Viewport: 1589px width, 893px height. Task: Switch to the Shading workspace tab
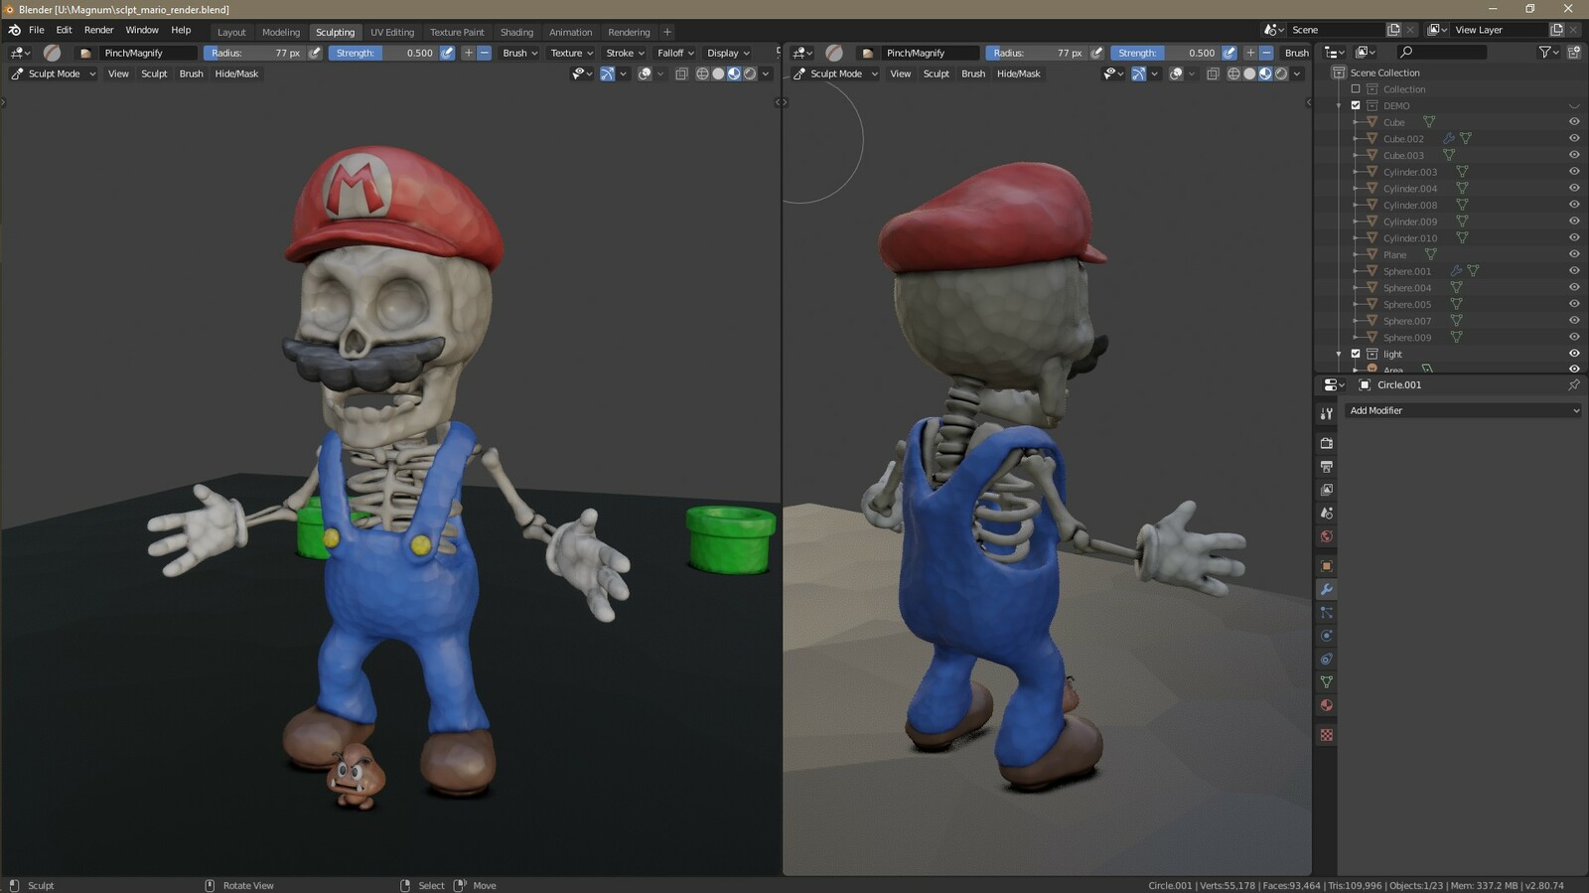point(516,32)
